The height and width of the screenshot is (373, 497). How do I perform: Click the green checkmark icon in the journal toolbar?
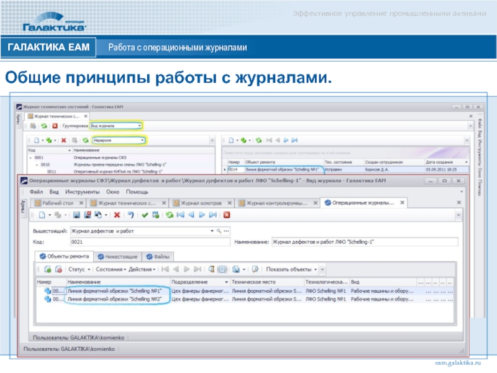pos(145,215)
